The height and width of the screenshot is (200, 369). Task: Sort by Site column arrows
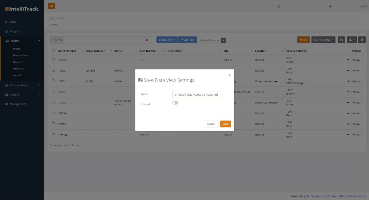(x=252, y=51)
